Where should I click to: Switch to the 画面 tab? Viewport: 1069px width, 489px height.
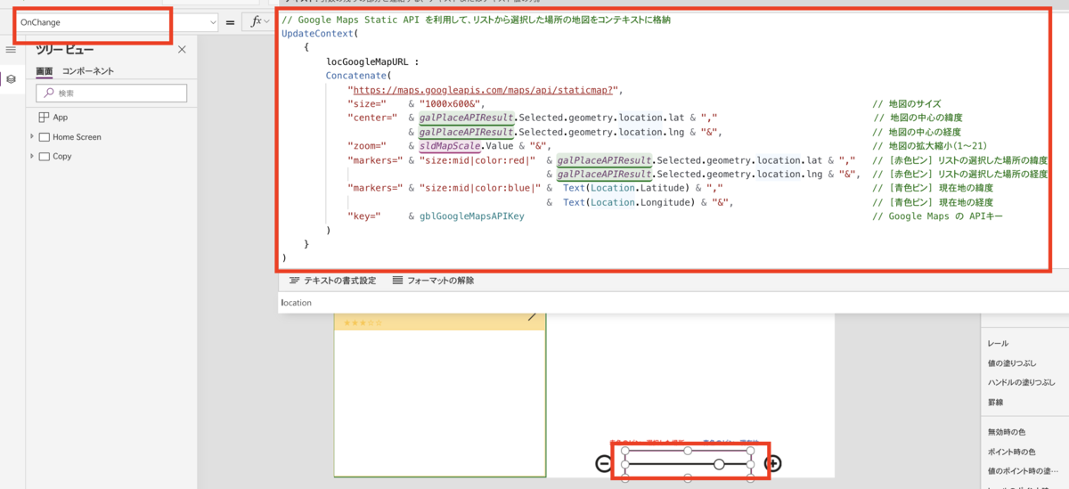(45, 71)
